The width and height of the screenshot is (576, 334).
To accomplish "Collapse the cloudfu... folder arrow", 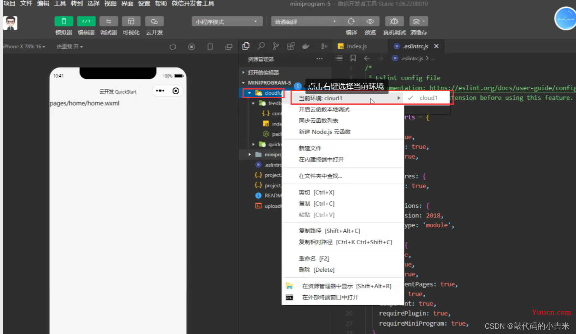I will pos(249,93).
